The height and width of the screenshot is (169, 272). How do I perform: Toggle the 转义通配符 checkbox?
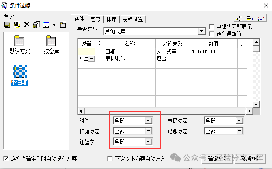point(212,33)
